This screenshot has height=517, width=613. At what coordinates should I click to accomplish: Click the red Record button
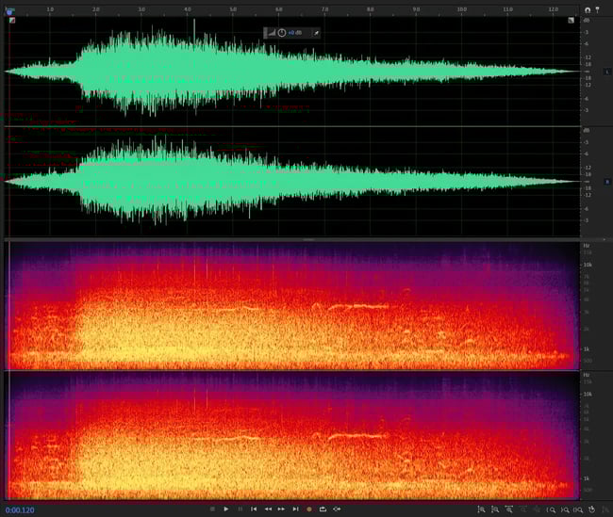click(x=308, y=509)
